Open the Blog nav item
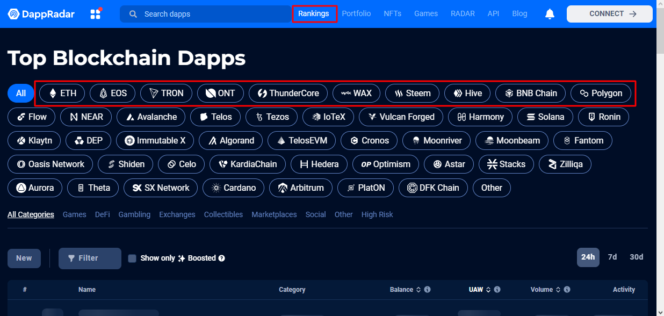 point(519,13)
